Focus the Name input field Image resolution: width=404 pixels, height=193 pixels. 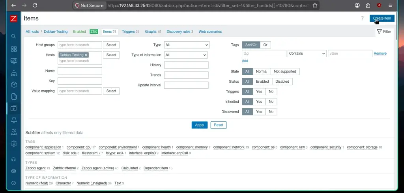point(80,71)
